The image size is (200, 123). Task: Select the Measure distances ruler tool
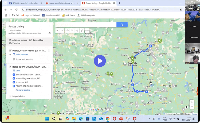pos(87,31)
